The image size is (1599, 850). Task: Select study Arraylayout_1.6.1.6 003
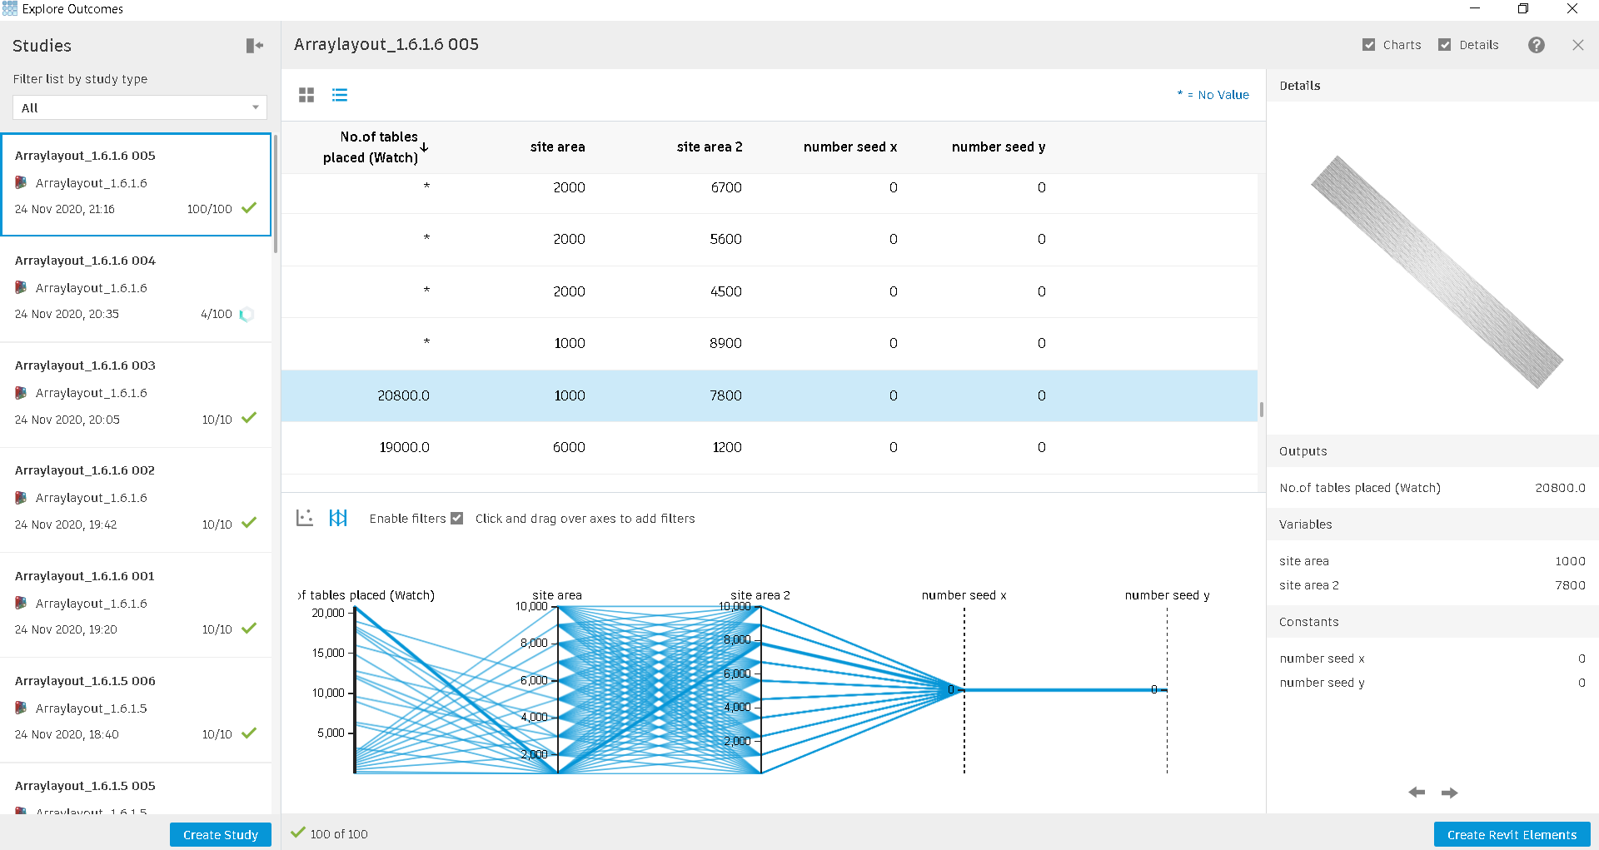(136, 391)
